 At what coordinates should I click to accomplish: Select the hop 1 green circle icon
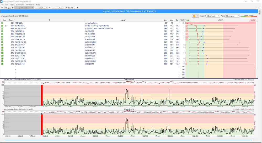(2, 23)
